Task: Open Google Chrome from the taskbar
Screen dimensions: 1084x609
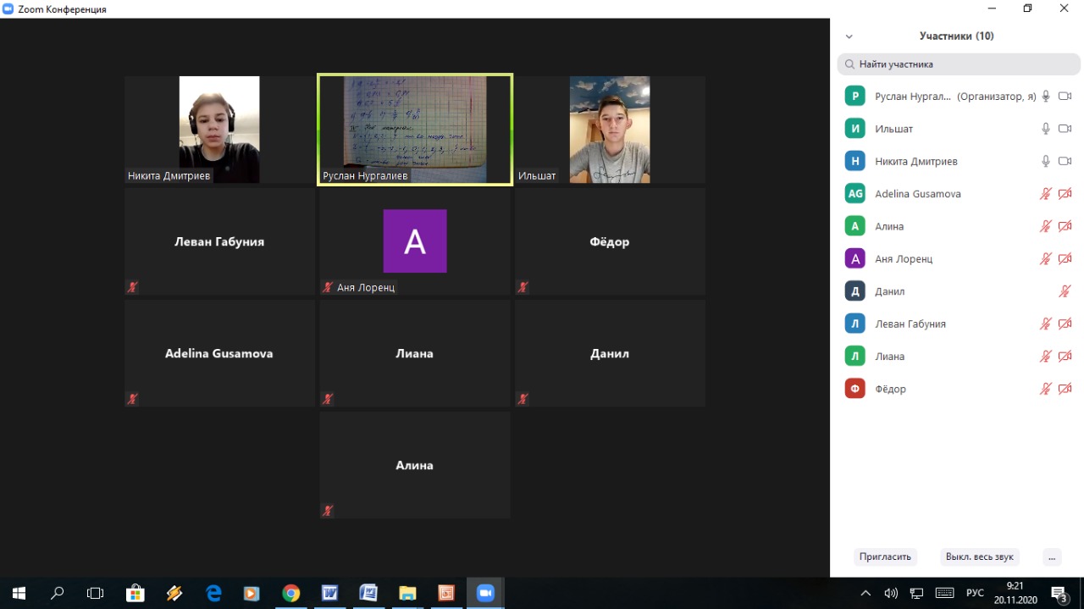Action: (290, 593)
